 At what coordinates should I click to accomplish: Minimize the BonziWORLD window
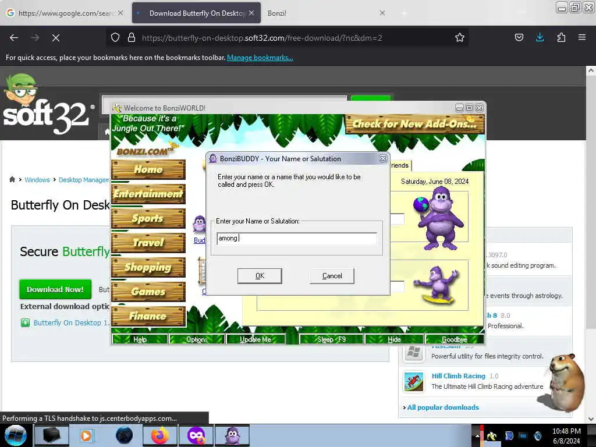tap(459, 108)
